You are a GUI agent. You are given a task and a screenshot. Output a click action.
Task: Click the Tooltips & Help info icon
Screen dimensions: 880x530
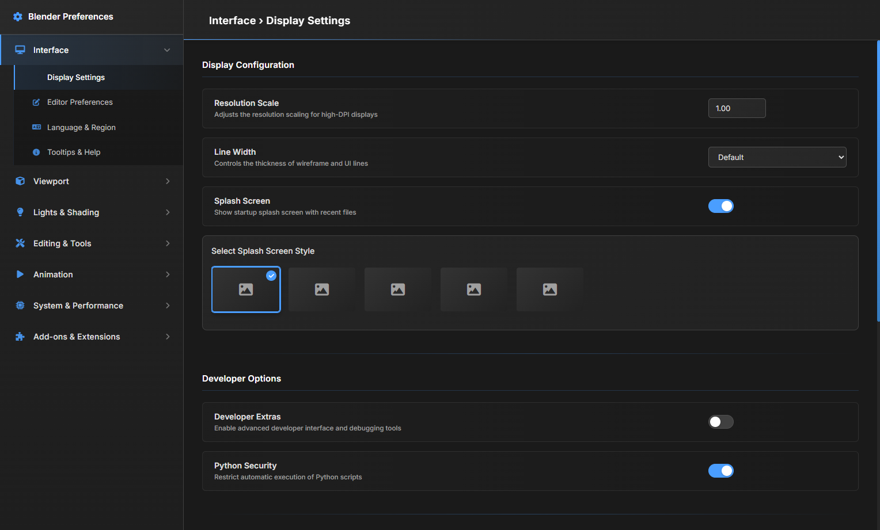coord(36,152)
